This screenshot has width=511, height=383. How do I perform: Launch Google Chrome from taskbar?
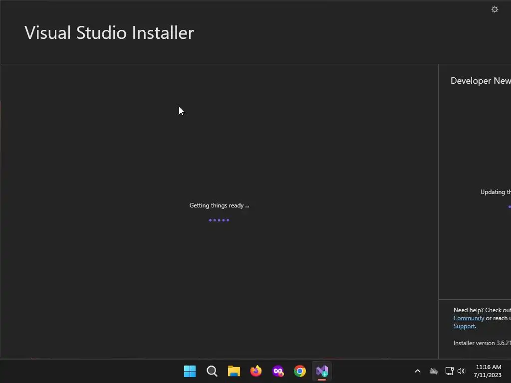pyautogui.click(x=300, y=371)
